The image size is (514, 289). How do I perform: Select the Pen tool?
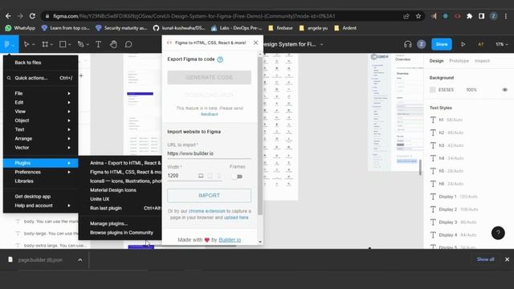[80, 44]
